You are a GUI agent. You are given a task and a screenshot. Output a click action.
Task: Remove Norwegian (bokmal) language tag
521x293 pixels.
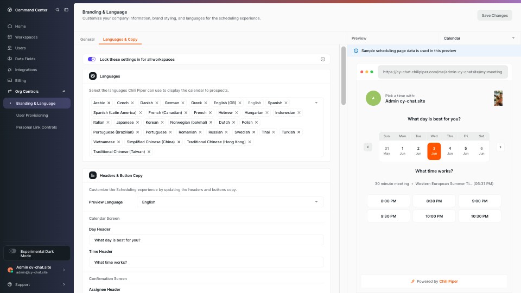211,123
